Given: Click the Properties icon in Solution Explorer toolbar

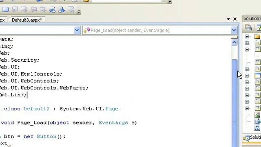Looking at the screenshot, I should click(248, 27).
